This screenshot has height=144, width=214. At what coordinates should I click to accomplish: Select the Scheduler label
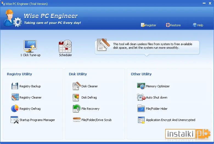pyautogui.click(x=65, y=55)
